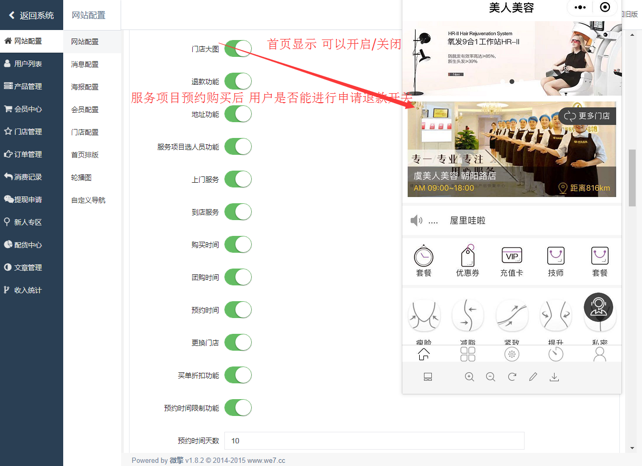This screenshot has height=466, width=642.
Task: Click viewer layout icon in image toolbar
Action: (428, 377)
